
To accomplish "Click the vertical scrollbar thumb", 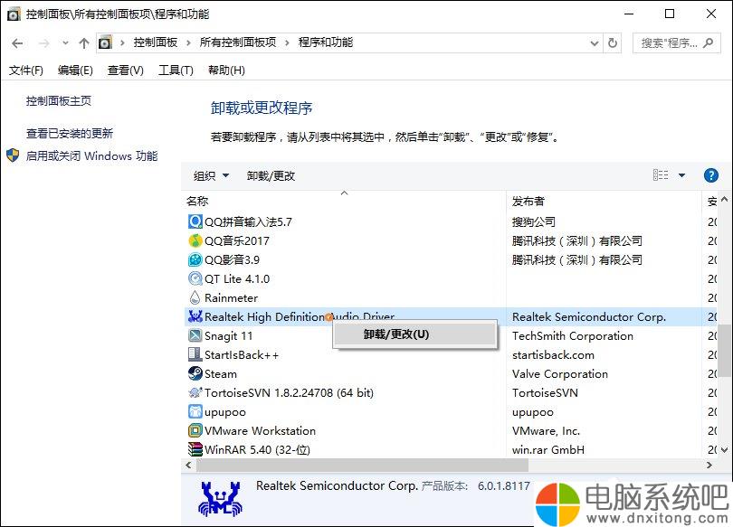I will click(724, 351).
